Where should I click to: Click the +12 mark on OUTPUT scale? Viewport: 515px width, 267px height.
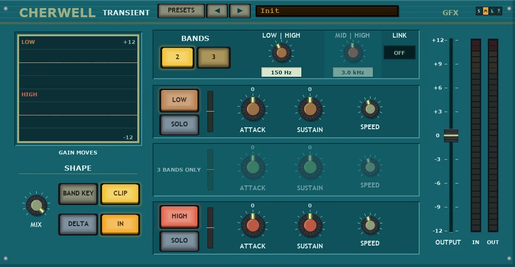point(438,41)
